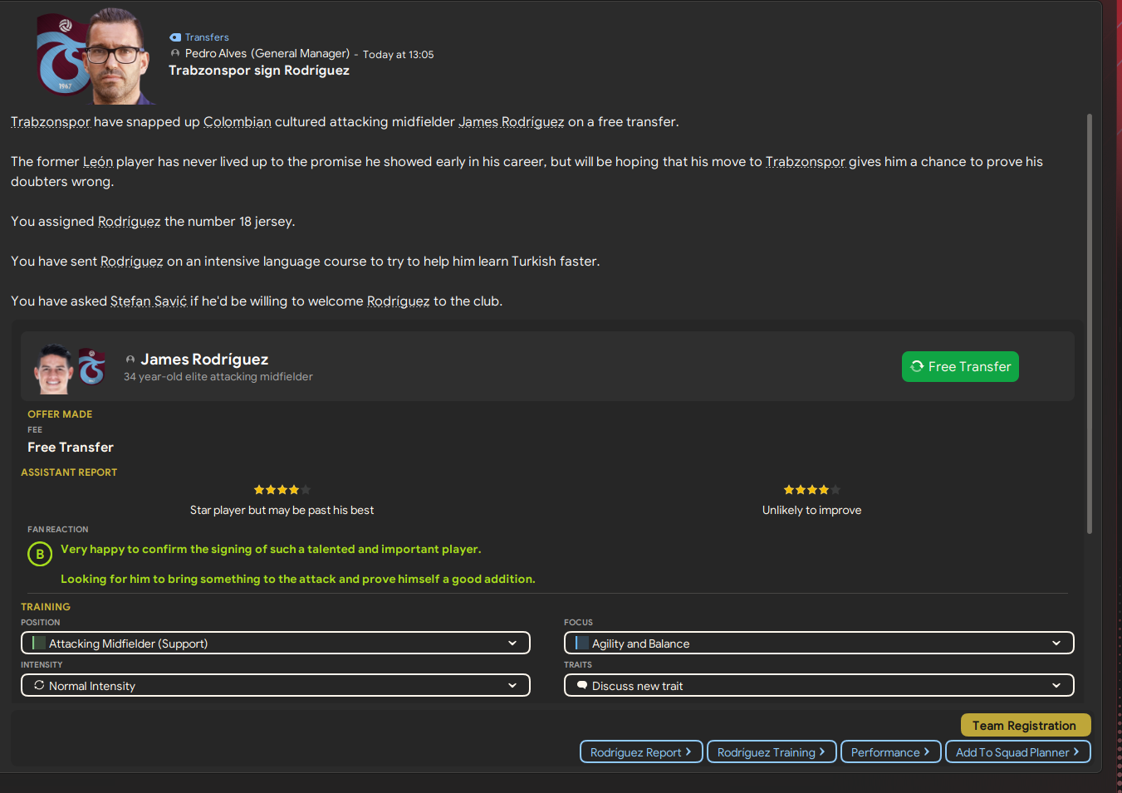This screenshot has width=1122, height=793.
Task: Click the fan reaction B grade icon
Action: [x=40, y=554]
